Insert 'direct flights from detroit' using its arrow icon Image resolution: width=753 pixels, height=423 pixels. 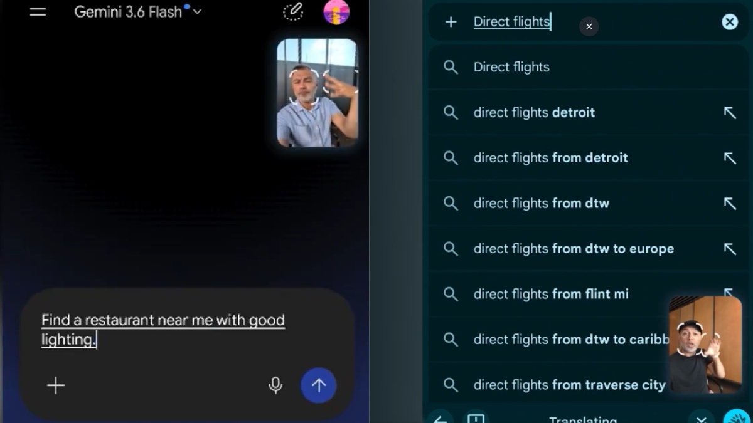(730, 158)
